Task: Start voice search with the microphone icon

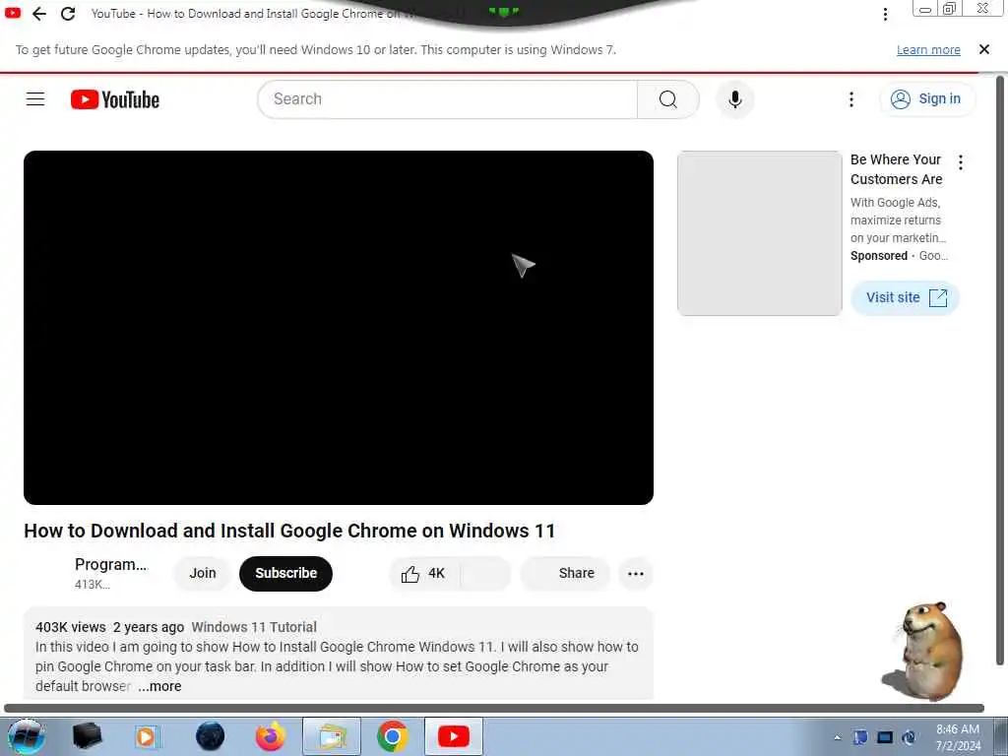Action: click(734, 99)
